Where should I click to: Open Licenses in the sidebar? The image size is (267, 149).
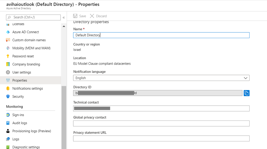[19, 24]
